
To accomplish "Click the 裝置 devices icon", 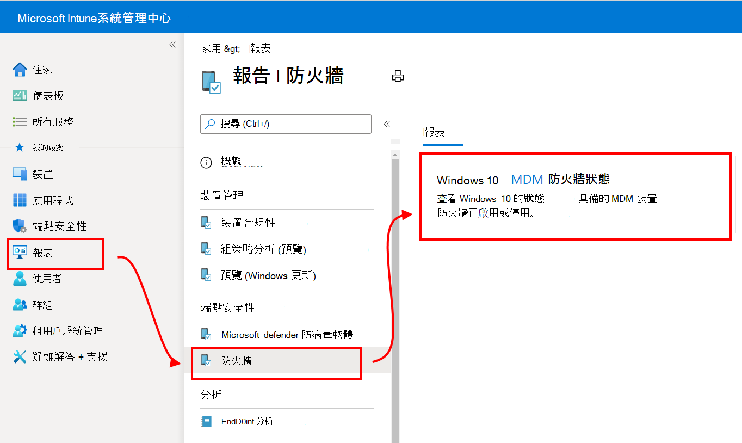I will click(20, 174).
